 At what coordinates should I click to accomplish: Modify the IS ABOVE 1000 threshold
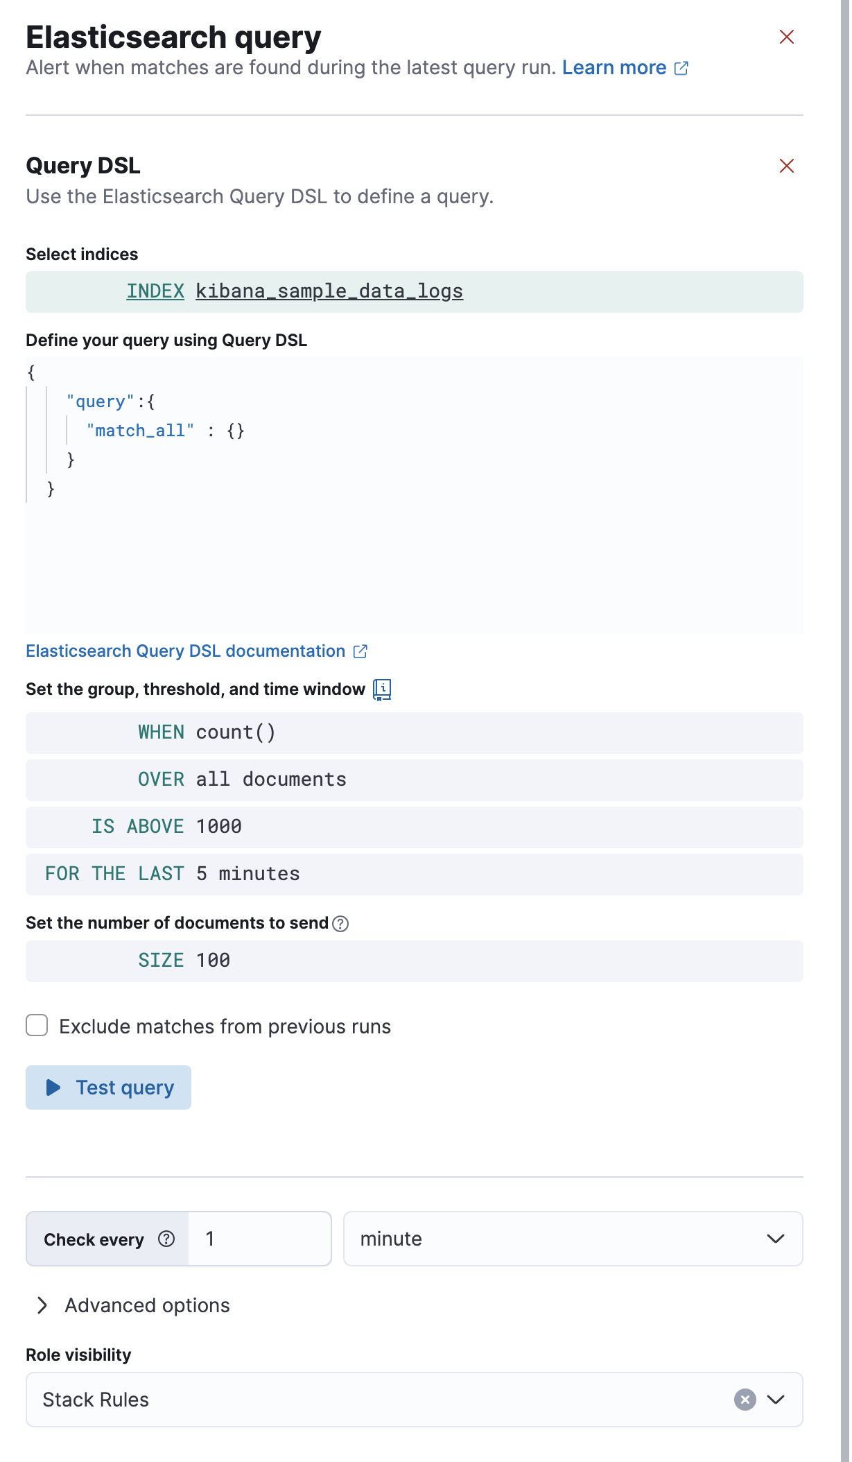[x=167, y=827]
